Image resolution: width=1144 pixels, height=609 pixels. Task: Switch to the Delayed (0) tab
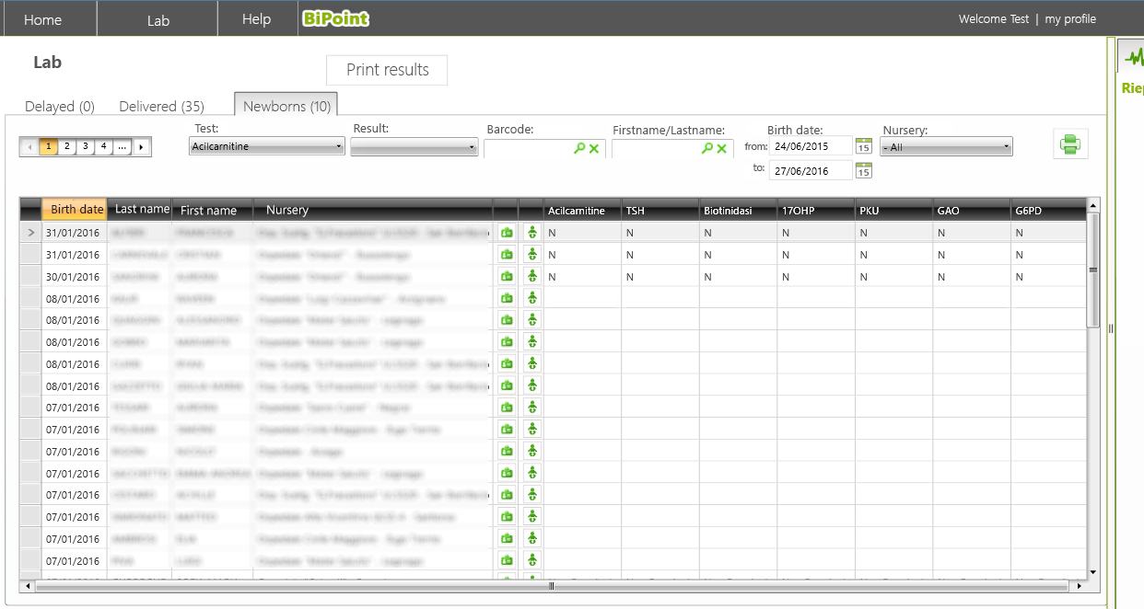(x=60, y=107)
